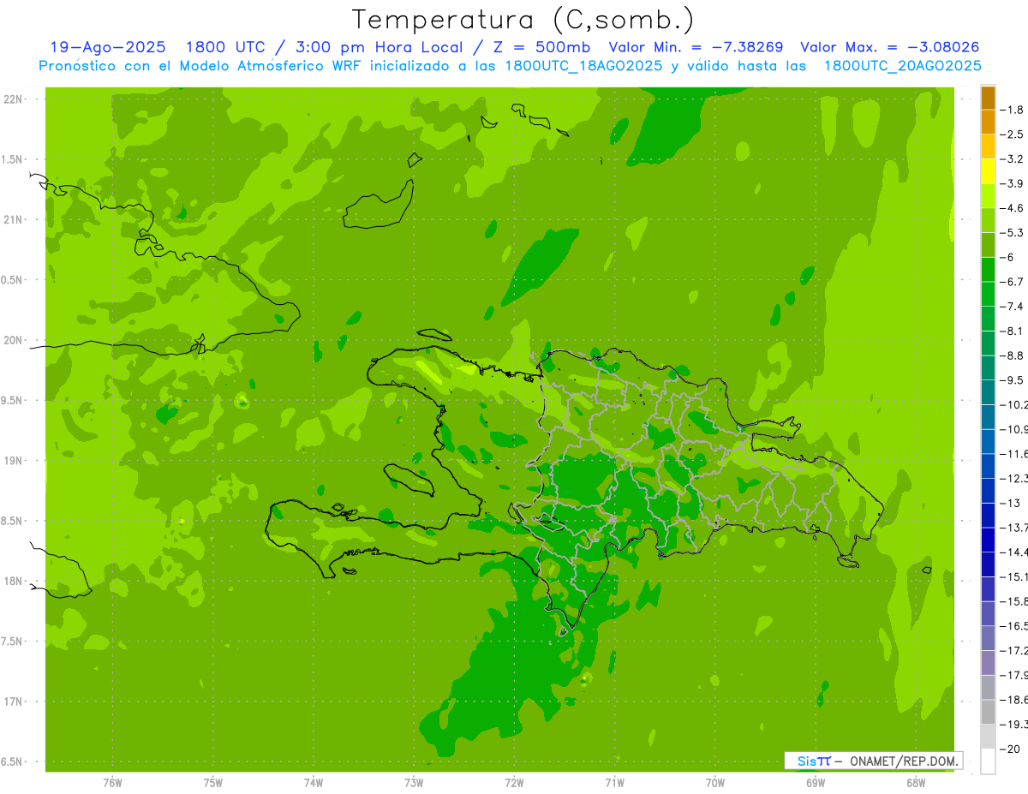Click the 73W longitude axis label
This screenshot has width=1028, height=794.
coord(414,783)
